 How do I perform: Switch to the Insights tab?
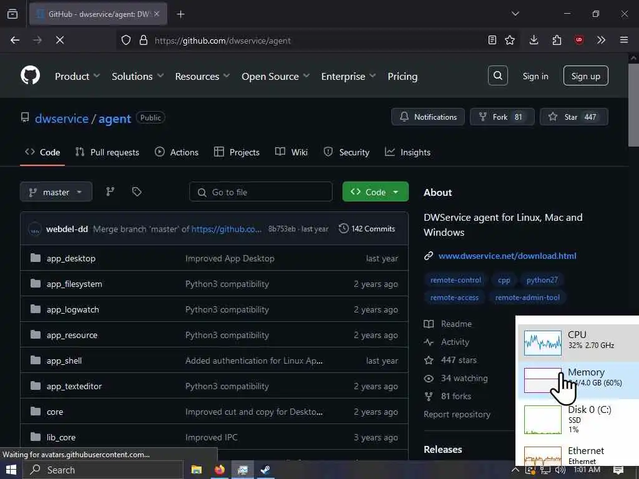407,152
